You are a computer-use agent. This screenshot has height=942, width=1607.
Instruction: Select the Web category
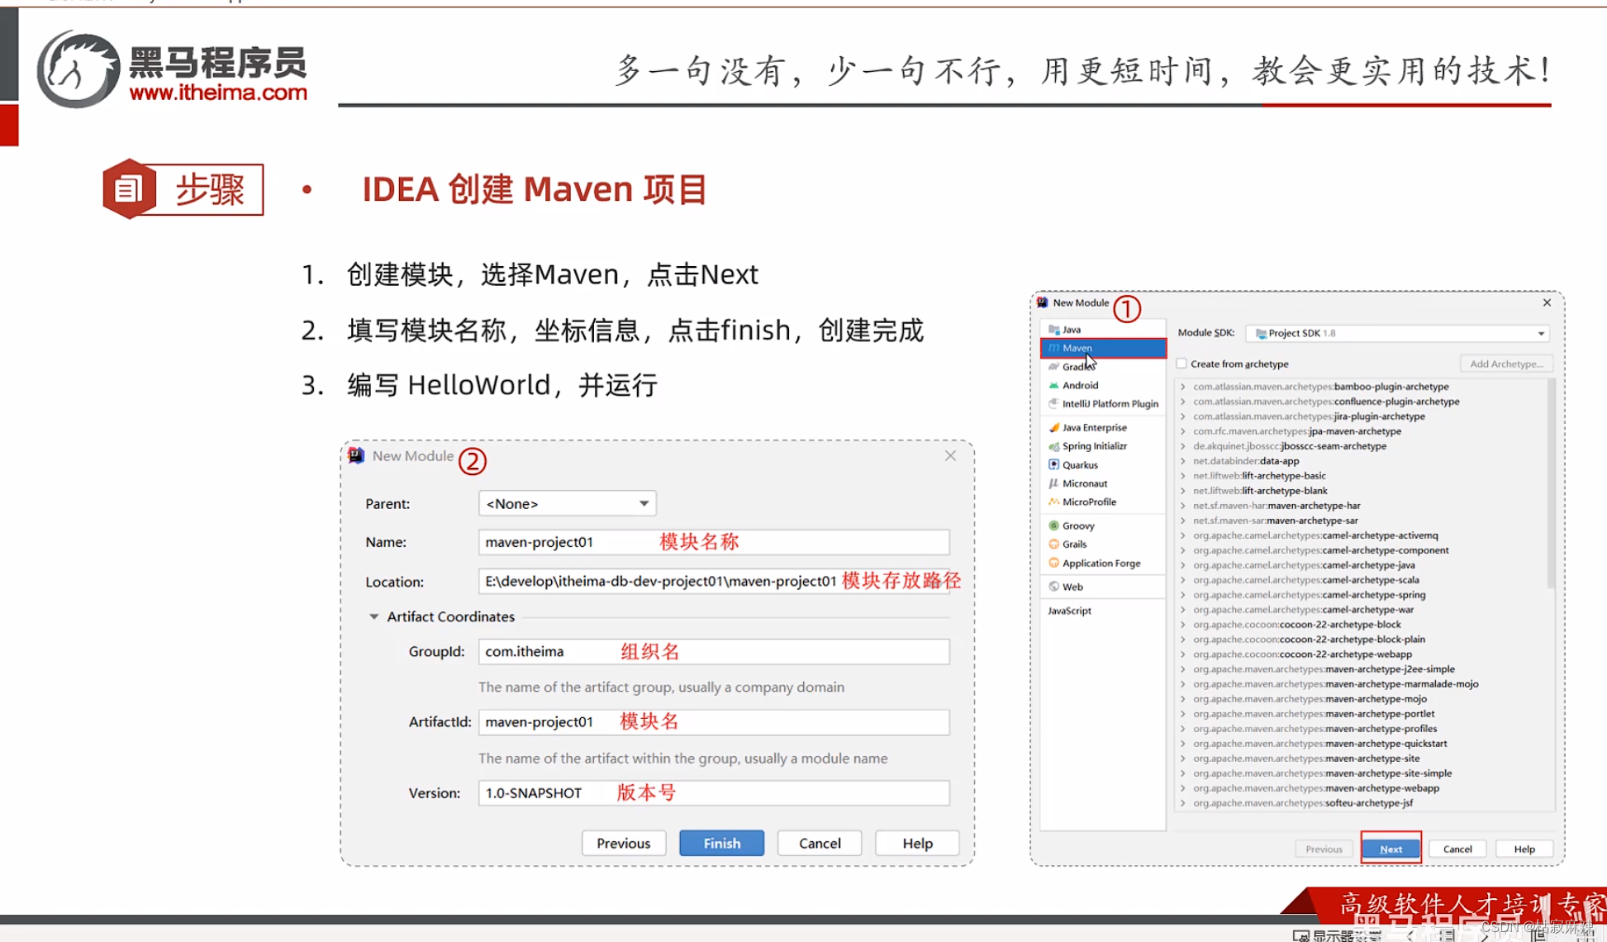(x=1070, y=586)
